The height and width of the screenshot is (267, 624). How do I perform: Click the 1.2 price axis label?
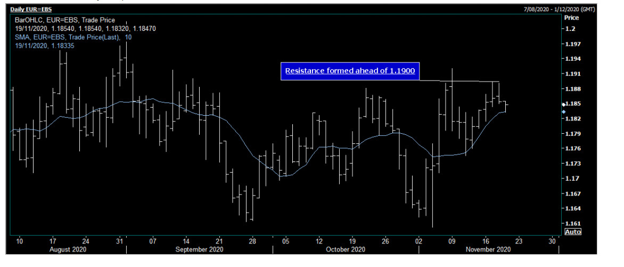click(x=570, y=29)
